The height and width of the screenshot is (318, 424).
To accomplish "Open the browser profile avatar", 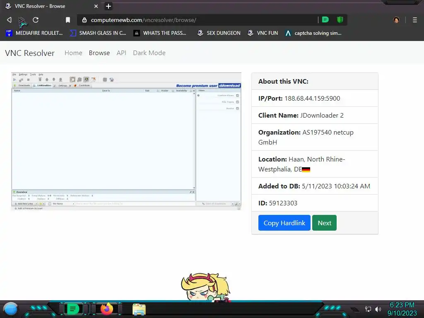I will pos(396,20).
